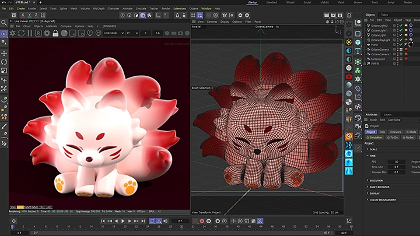The image size is (420, 236).
Task: Select the turnaround object in Objects list
Action: click(x=377, y=59)
